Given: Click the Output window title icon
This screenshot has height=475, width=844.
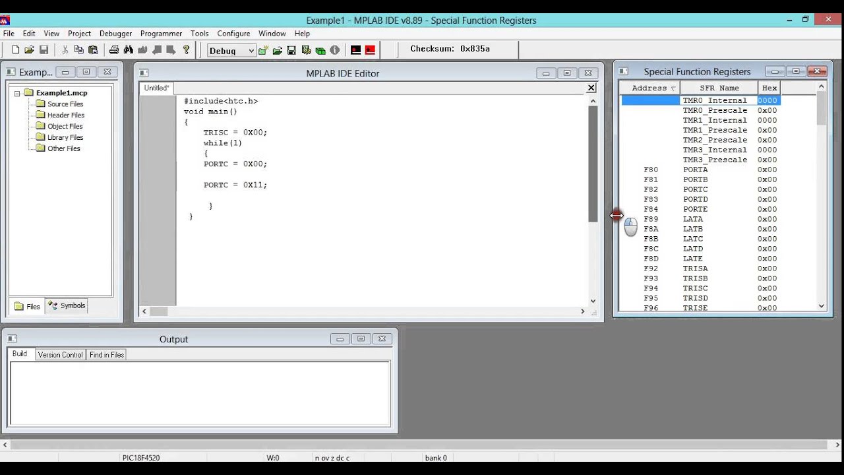Looking at the screenshot, I should (x=12, y=339).
